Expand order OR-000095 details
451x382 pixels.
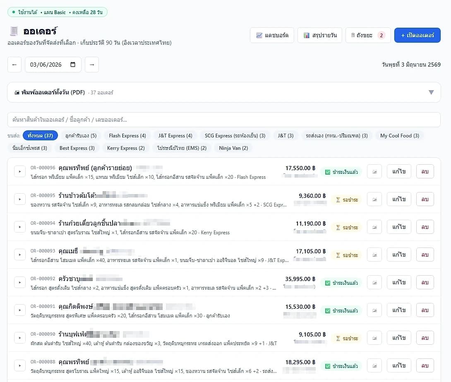20,199
